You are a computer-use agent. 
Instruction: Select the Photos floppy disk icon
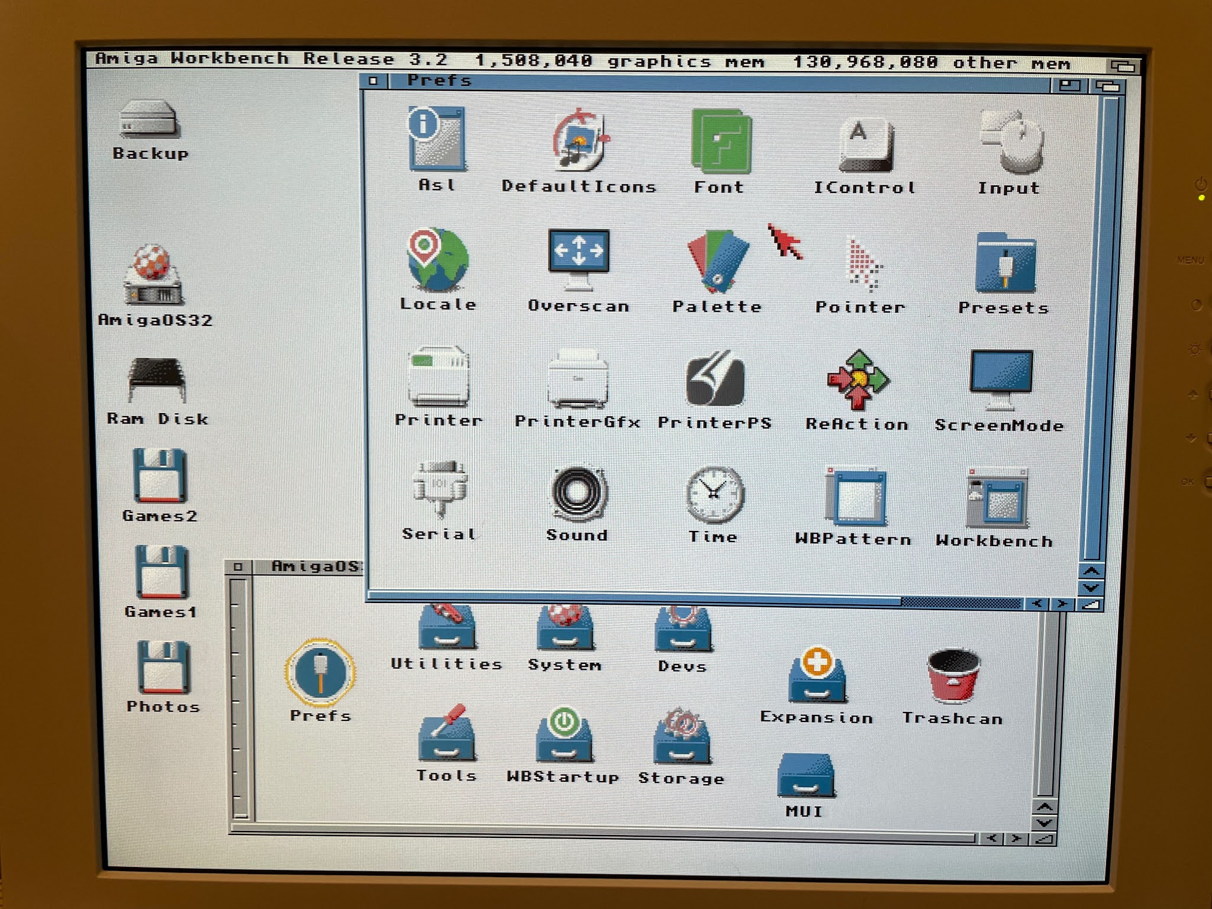(163, 668)
